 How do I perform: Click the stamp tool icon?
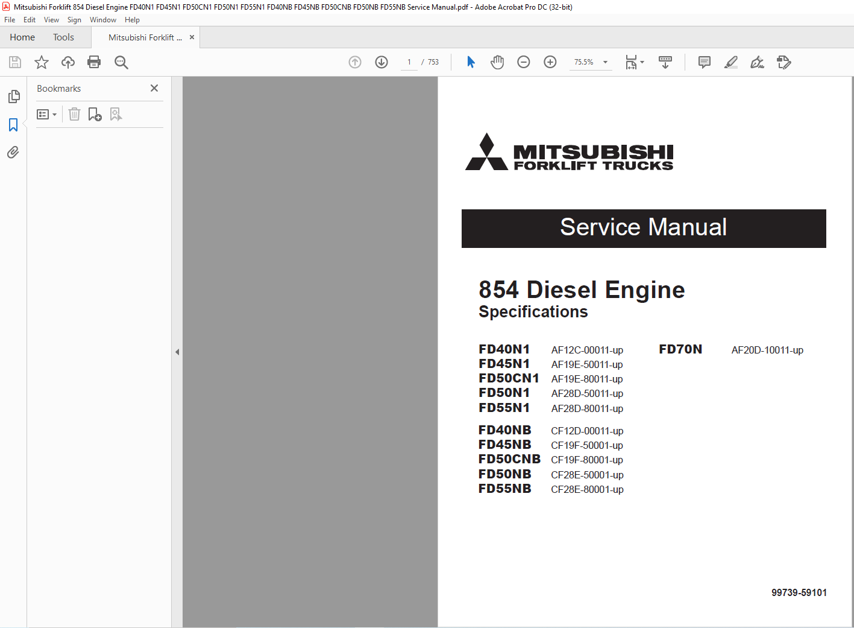click(783, 62)
